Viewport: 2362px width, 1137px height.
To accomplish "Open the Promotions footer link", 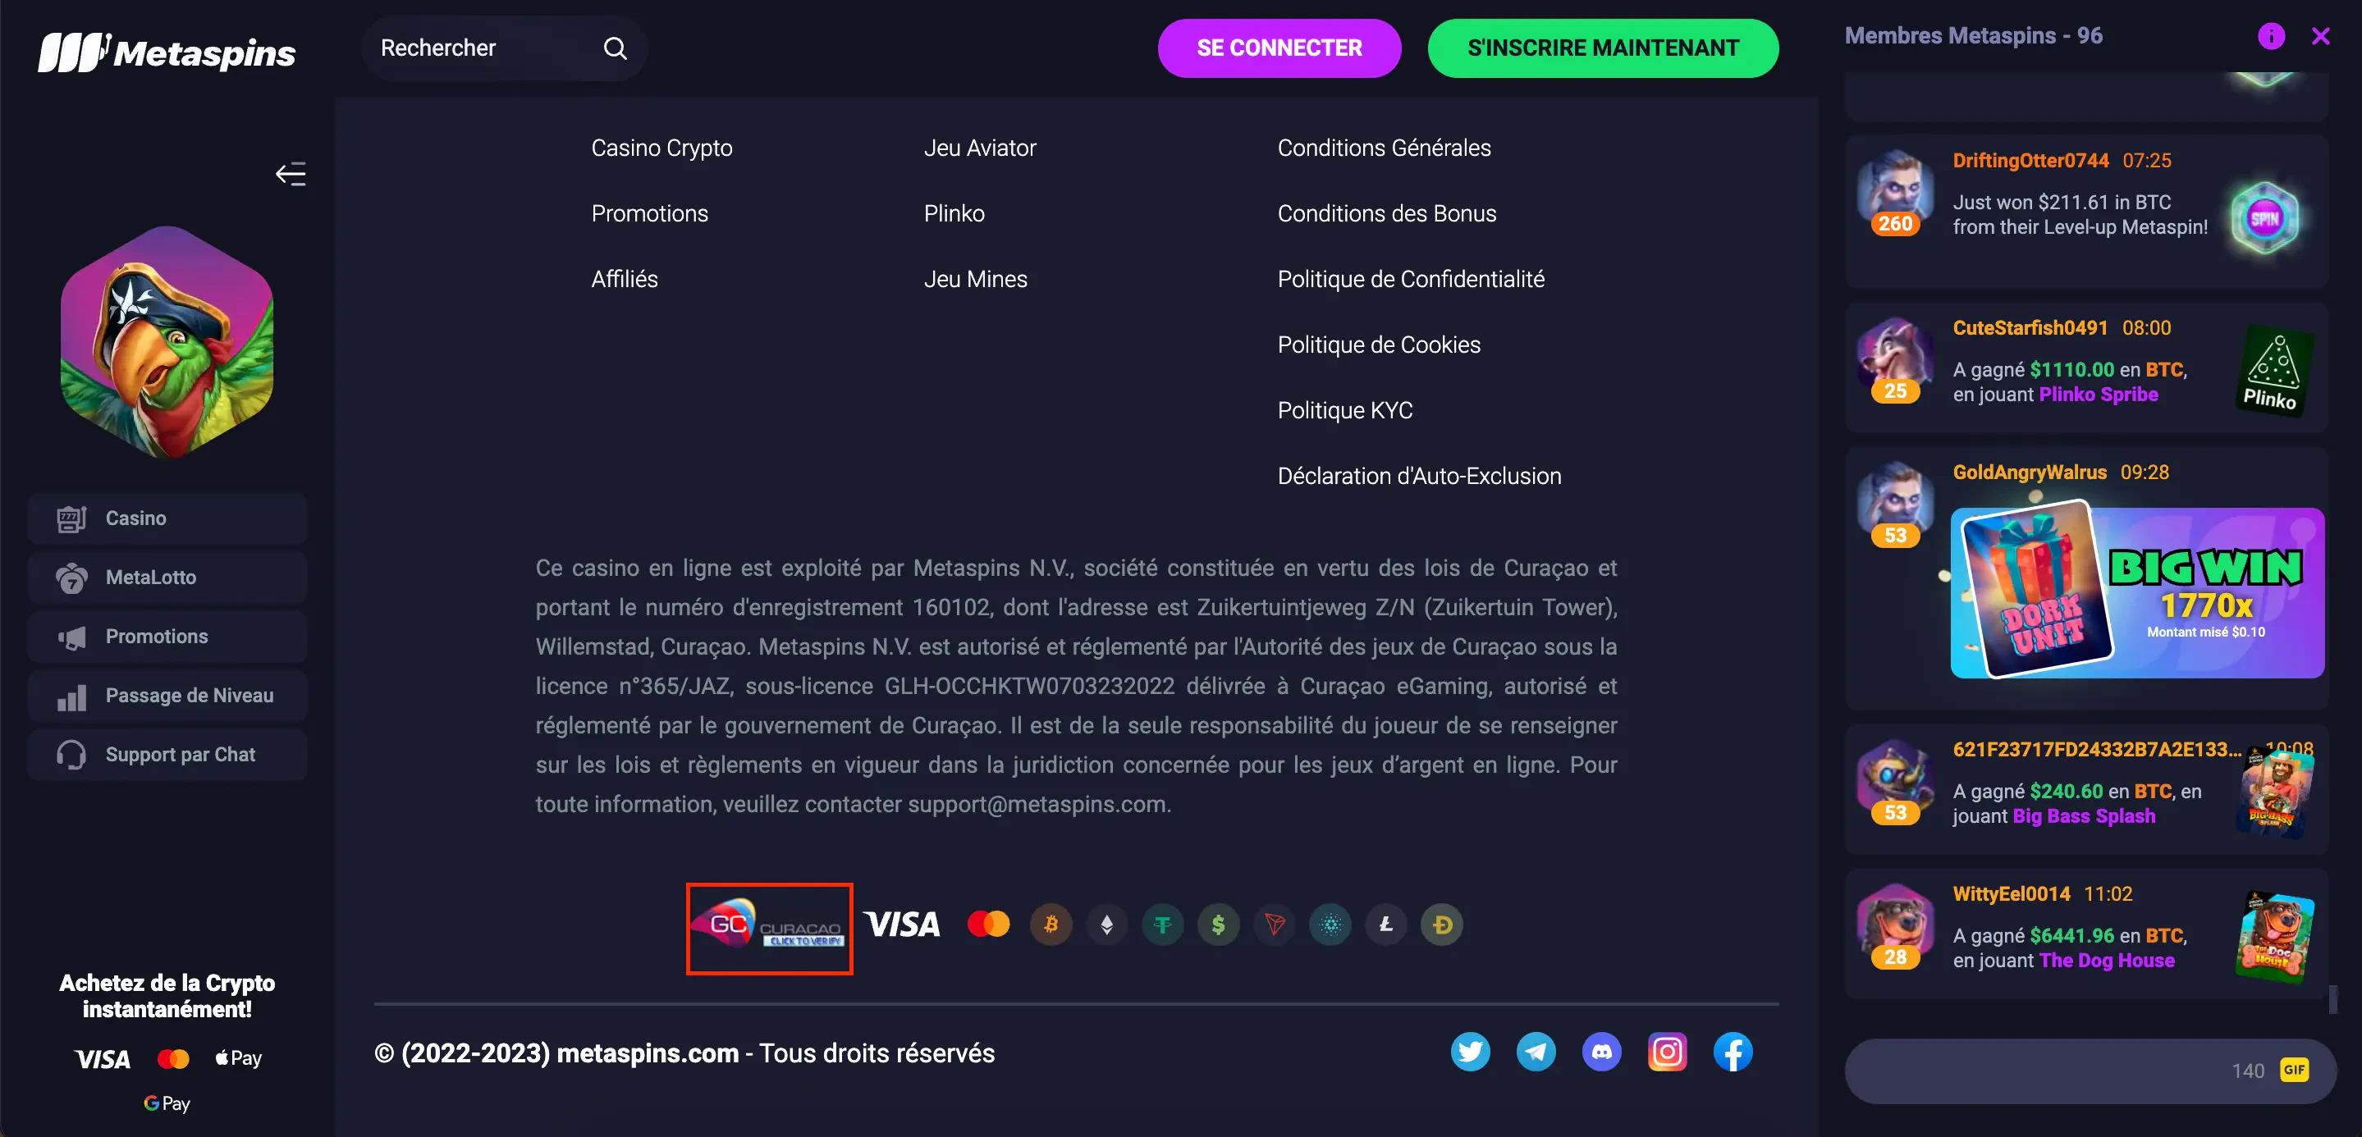I will (649, 213).
